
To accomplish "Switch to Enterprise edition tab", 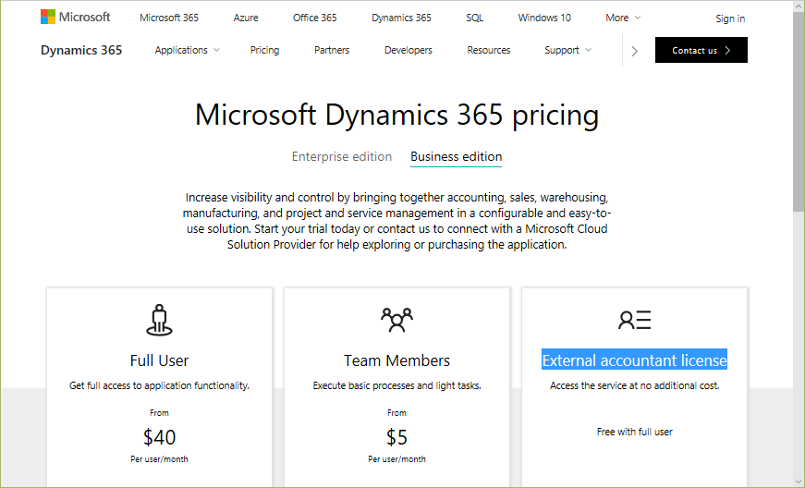I will pos(342,156).
